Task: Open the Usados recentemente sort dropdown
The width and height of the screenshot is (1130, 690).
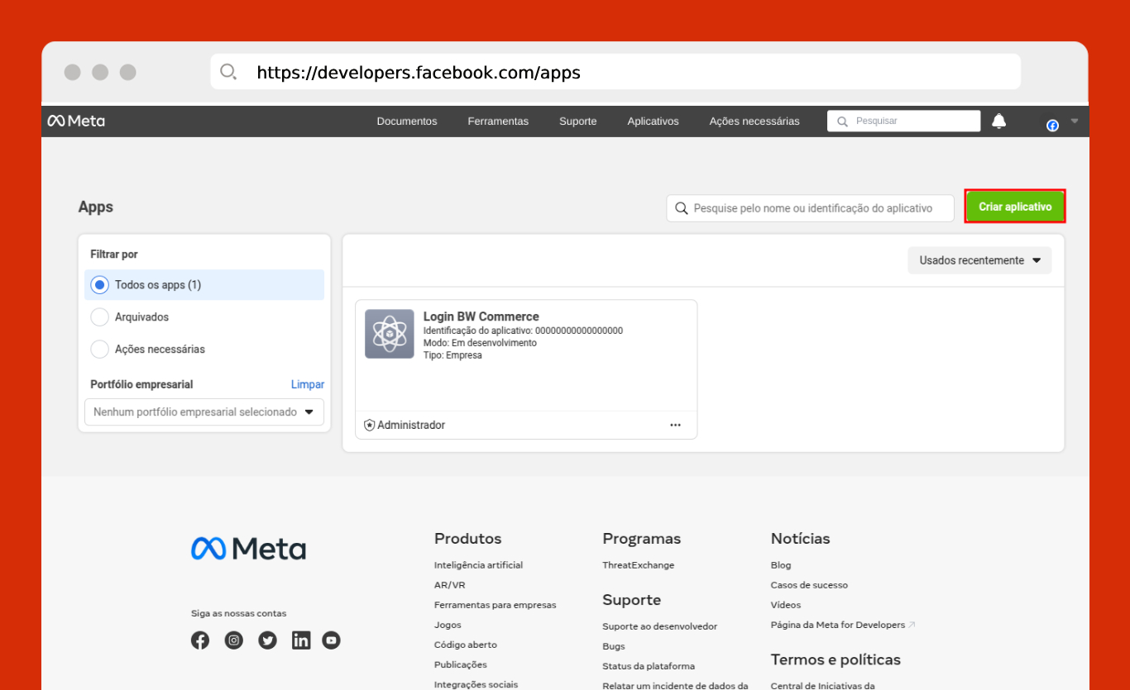Action: click(x=979, y=260)
